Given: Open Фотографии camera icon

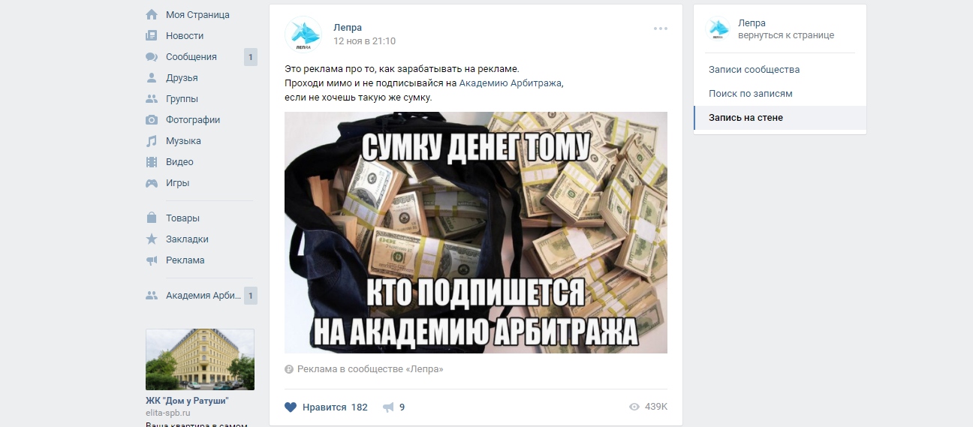Looking at the screenshot, I should pyautogui.click(x=152, y=120).
